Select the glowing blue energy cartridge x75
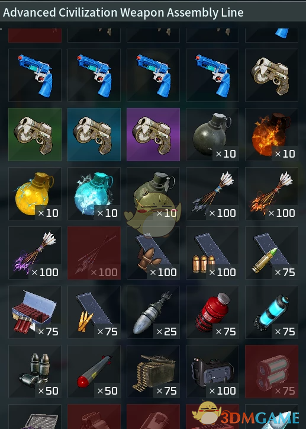Image resolution: width=306 pixels, height=429 pixels. pyautogui.click(x=272, y=312)
